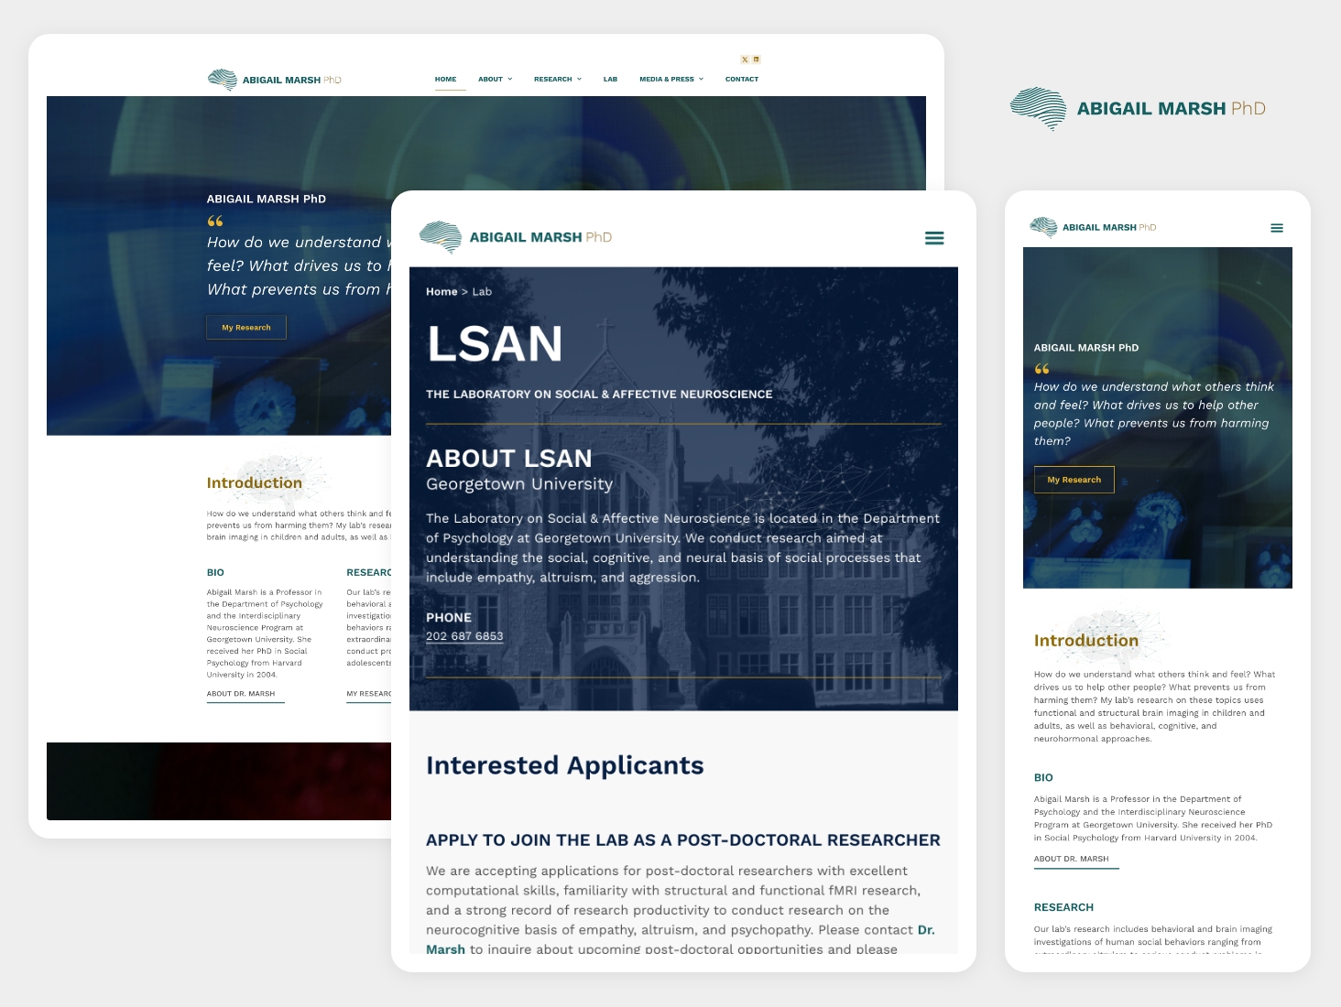The width and height of the screenshot is (1341, 1007).
Task: Select the LAB navigation item
Action: 610,79
